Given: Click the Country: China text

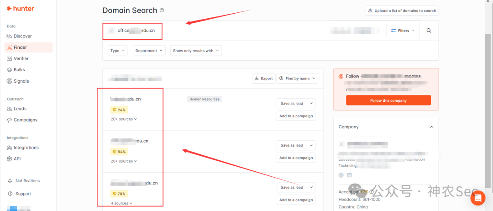Looking at the screenshot, I should [353, 207].
